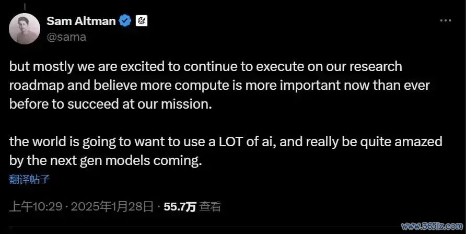Screen dimensions: 466x234
Task: Click the 55.7万 view count number
Action: point(180,207)
